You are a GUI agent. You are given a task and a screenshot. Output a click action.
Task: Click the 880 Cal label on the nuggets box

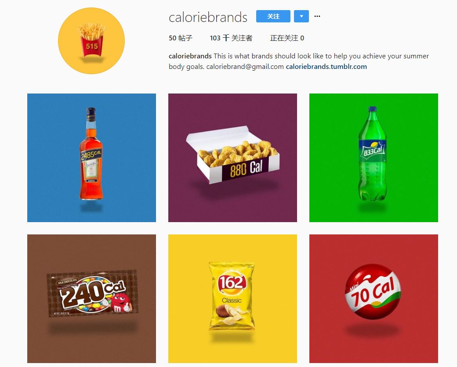point(246,169)
